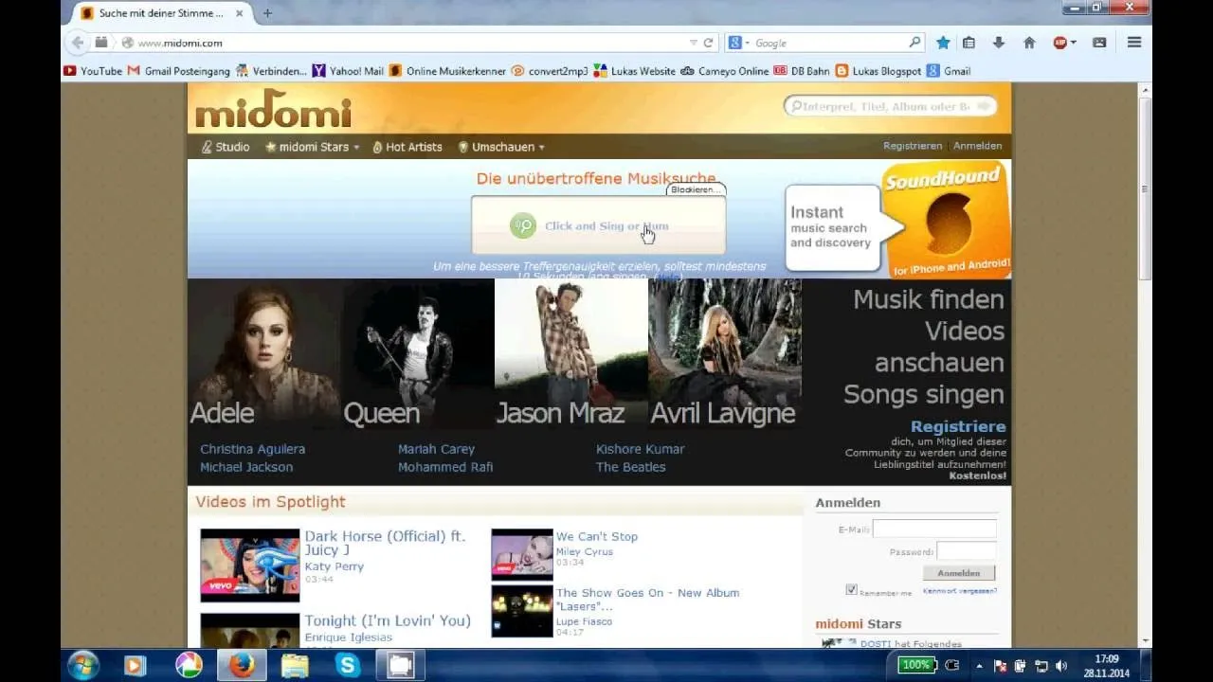Click the Gmail Posteingang bookmark icon
This screenshot has height=682, width=1213.
click(133, 71)
